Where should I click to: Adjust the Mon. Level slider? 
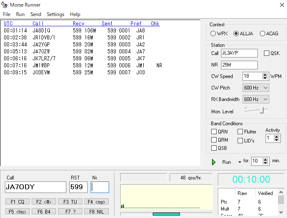pyautogui.click(x=262, y=110)
